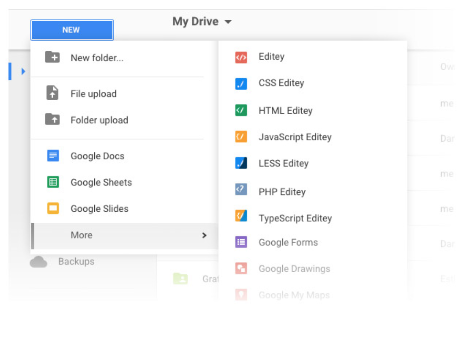The image size is (473, 345).
Task: Select Google Forms from the submenu
Action: click(x=288, y=242)
